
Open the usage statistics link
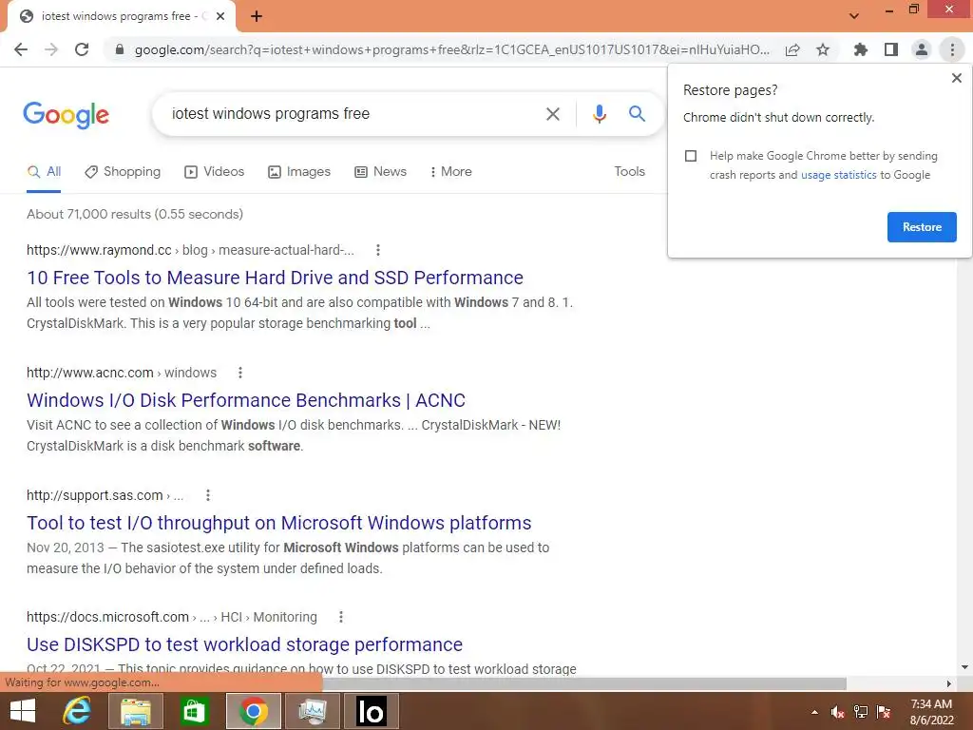[x=838, y=175]
